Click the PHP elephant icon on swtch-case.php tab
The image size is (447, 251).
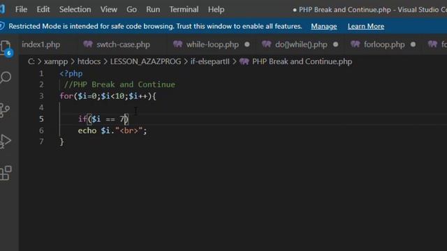coord(88,44)
